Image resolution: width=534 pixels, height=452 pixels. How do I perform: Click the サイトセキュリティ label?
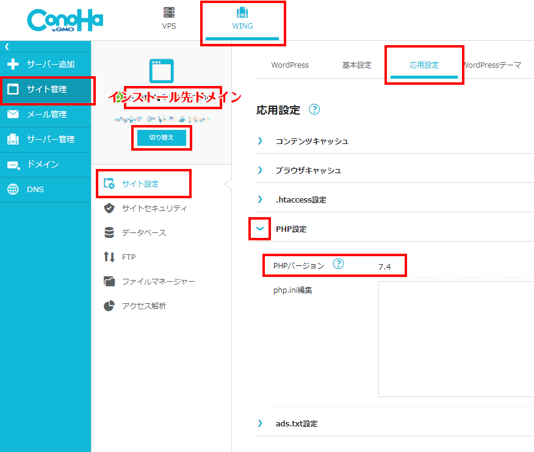[x=154, y=208]
